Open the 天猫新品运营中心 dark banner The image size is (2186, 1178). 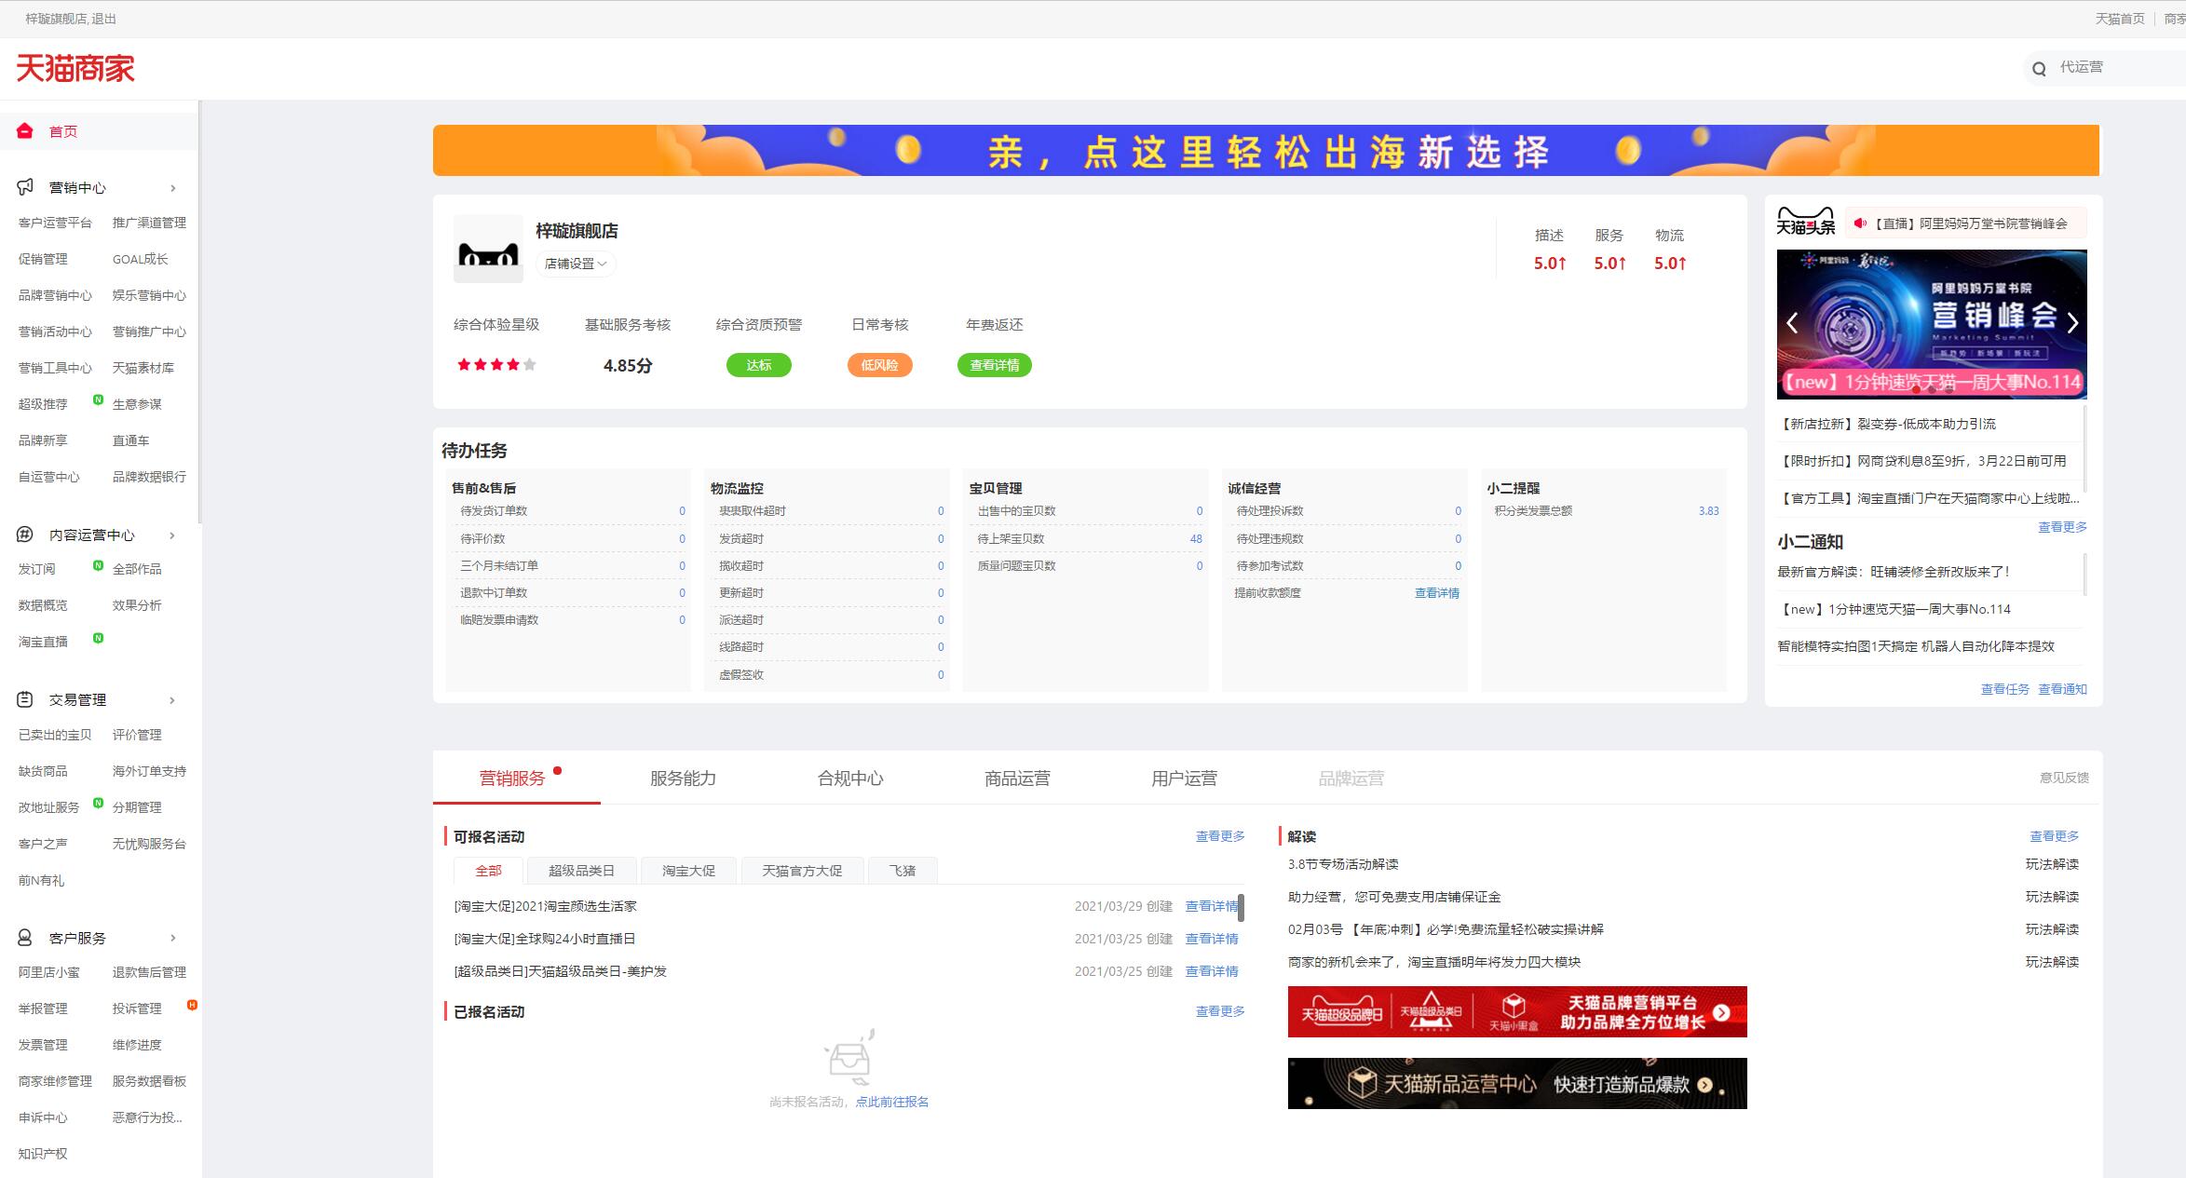(1517, 1083)
